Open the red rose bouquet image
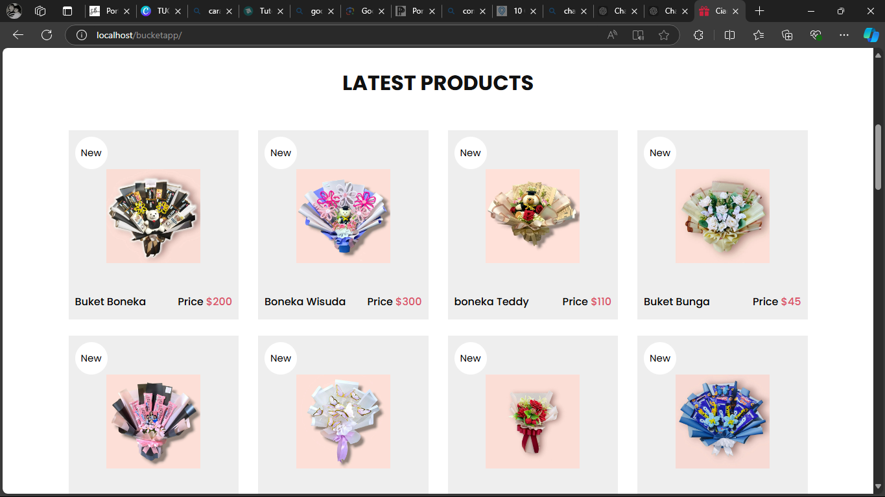The image size is (885, 497). click(x=532, y=421)
